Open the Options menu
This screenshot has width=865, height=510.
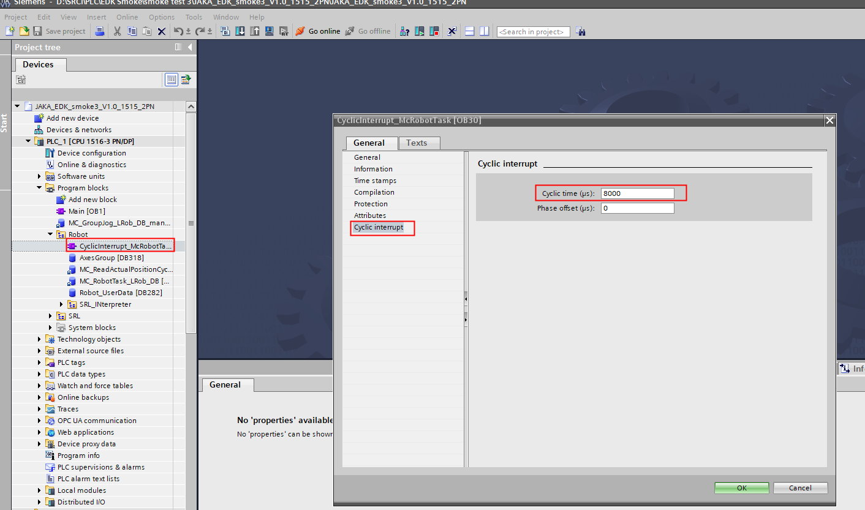pos(162,17)
